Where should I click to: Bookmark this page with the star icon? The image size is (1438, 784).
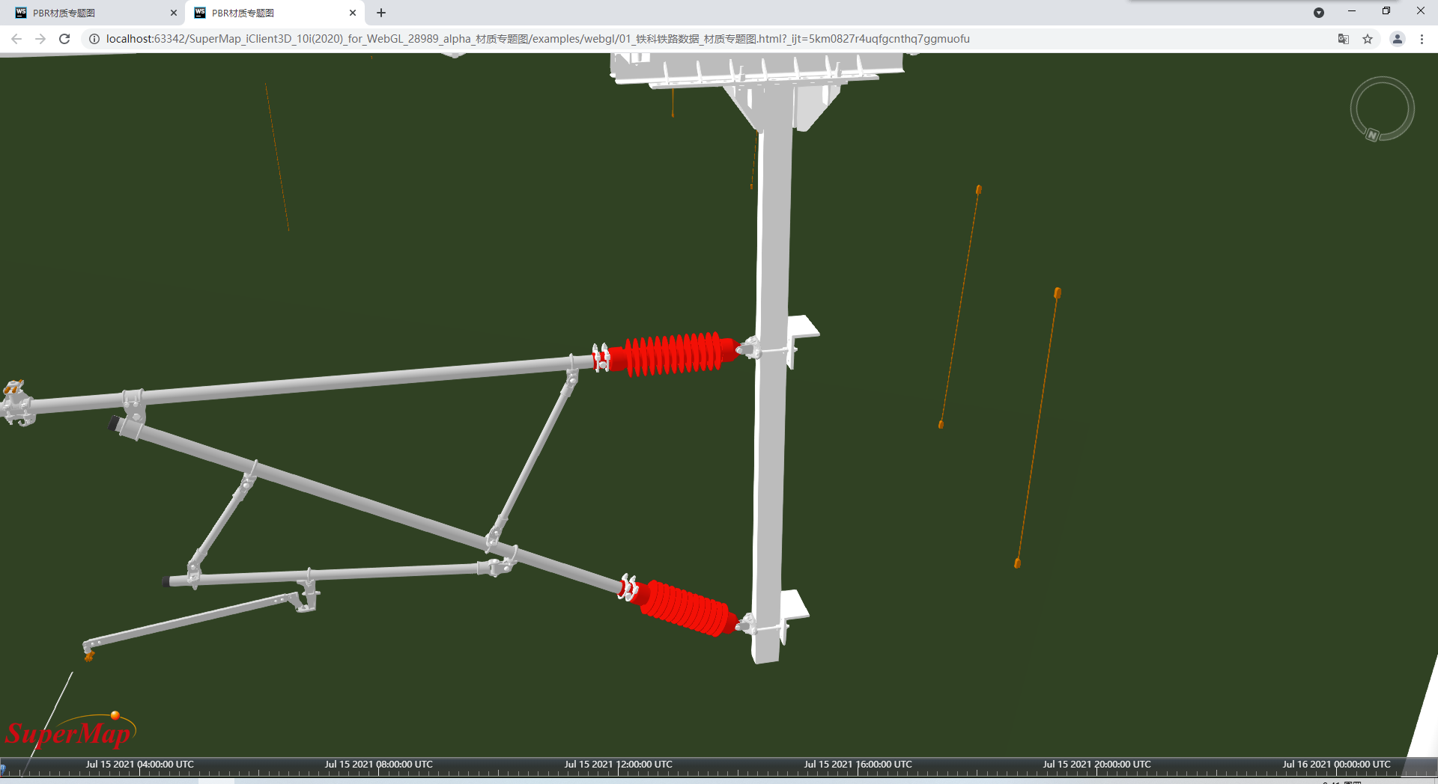[x=1368, y=39]
